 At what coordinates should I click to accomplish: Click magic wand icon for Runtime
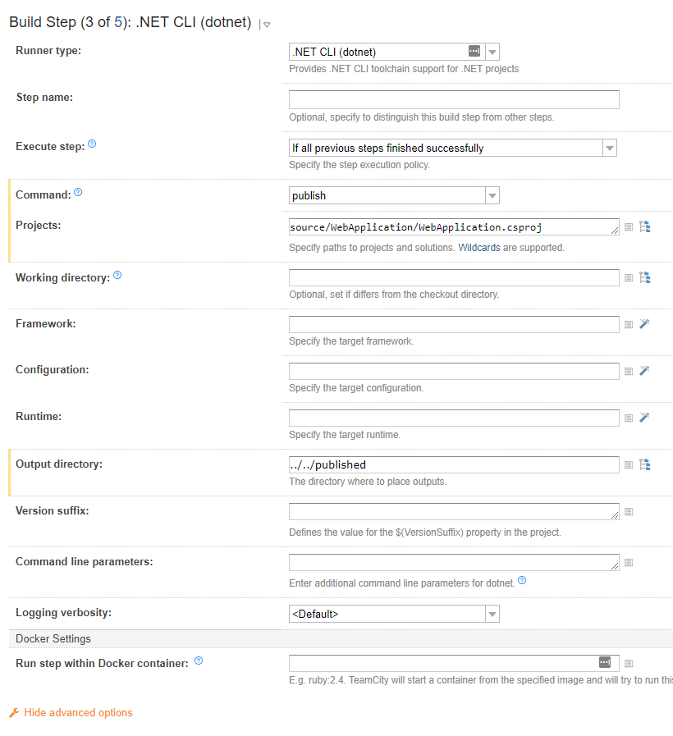click(x=645, y=418)
